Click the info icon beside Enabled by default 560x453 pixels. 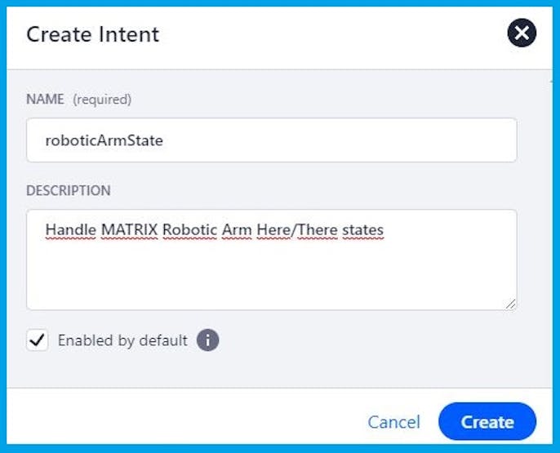(207, 340)
